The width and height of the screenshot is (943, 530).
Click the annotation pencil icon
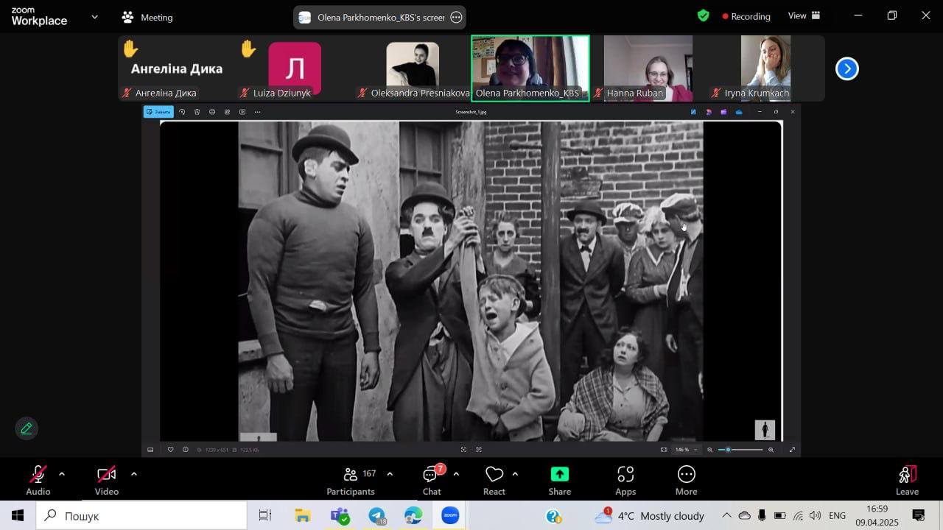pos(27,428)
